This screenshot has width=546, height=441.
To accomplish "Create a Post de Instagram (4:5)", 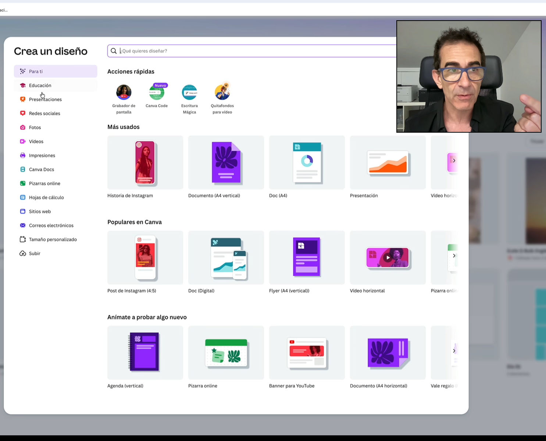I will pyautogui.click(x=145, y=258).
